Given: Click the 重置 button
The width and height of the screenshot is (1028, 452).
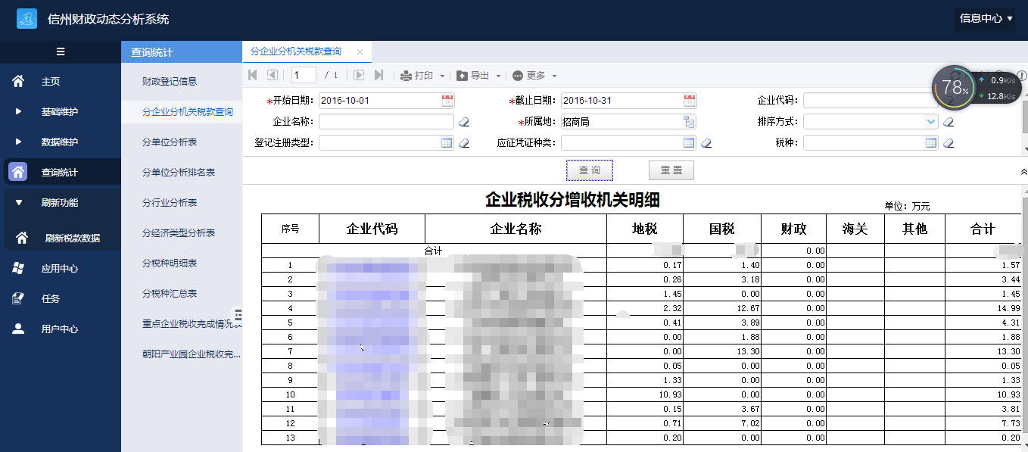Looking at the screenshot, I should point(671,170).
